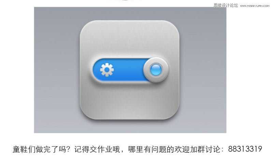Select the metal tile area above the switch

(130, 38)
